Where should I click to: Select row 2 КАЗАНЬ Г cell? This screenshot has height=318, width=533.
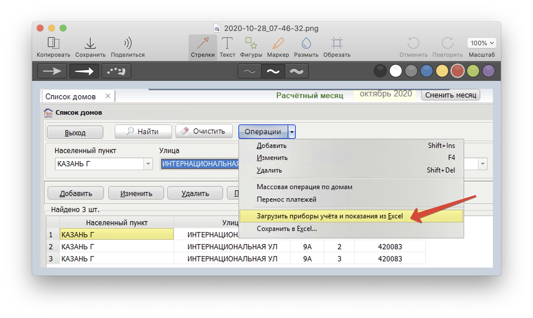coord(117,247)
